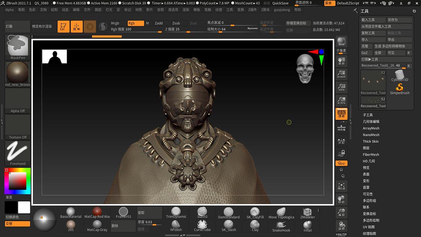This screenshot has height=237, width=421.
Task: Choose the SnakeHook brush
Action: 281,226
